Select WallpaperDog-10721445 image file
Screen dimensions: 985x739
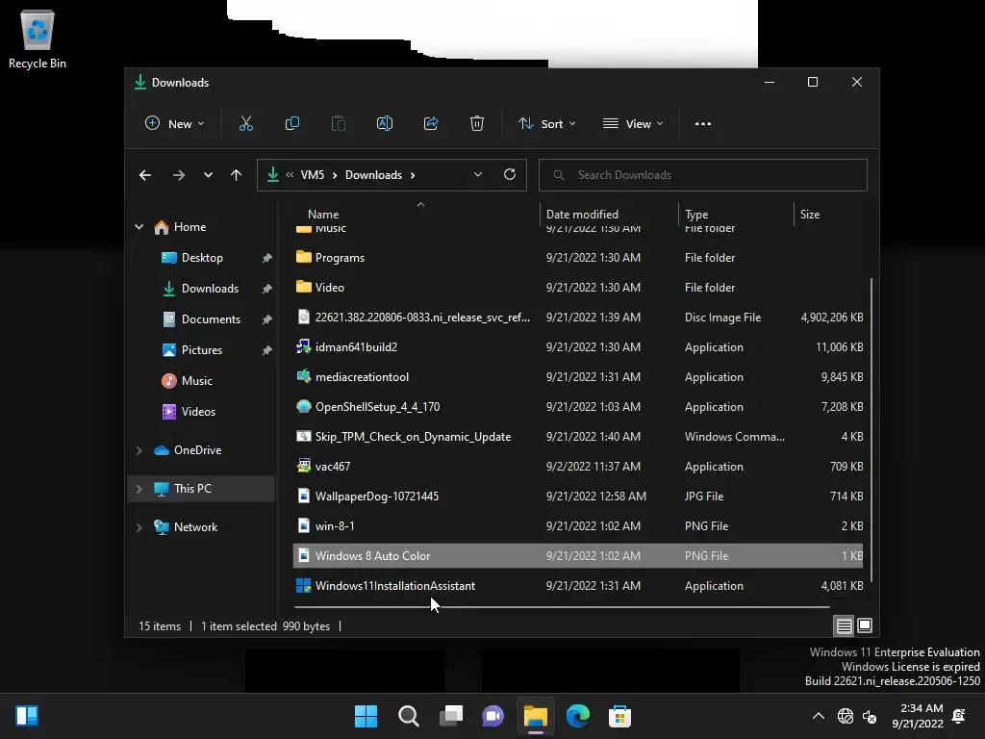[x=578, y=497]
